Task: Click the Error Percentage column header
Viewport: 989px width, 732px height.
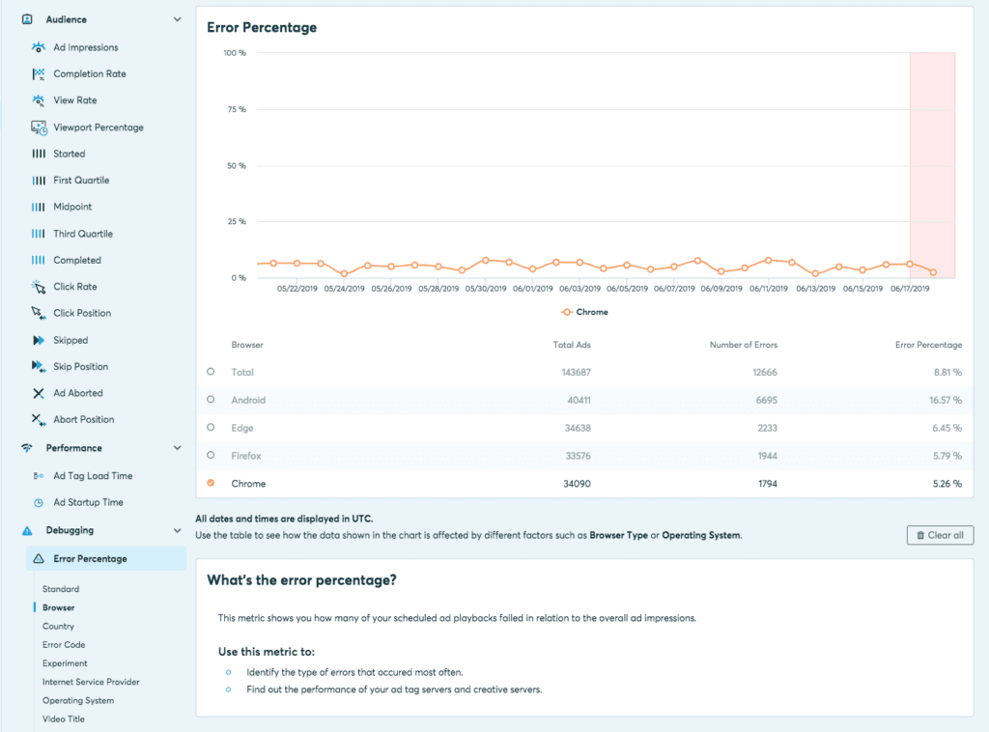Action: pyautogui.click(x=928, y=345)
